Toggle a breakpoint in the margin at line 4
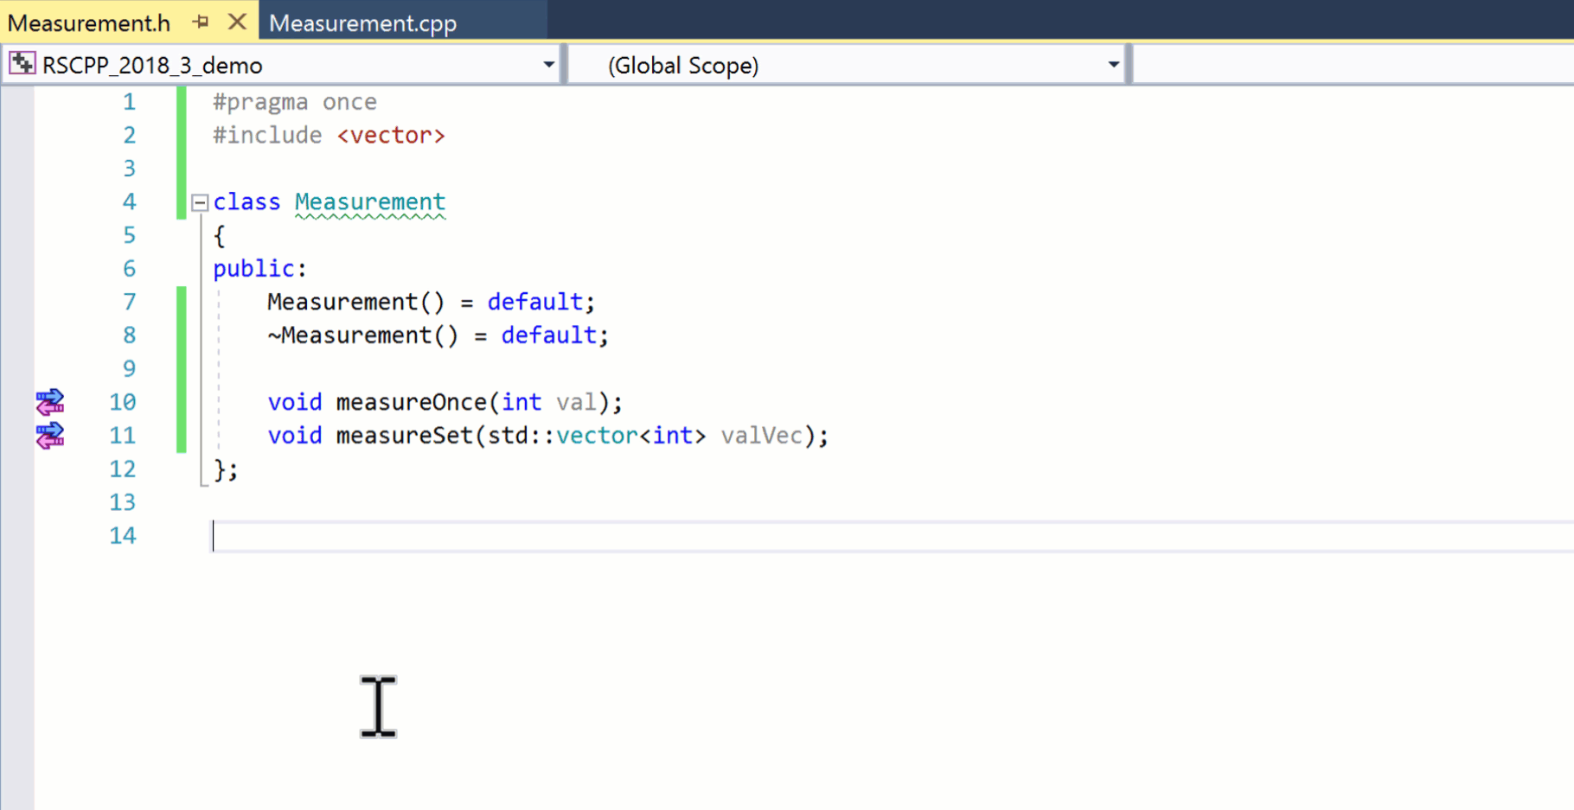Viewport: 1574px width, 810px height. pyautogui.click(x=17, y=201)
